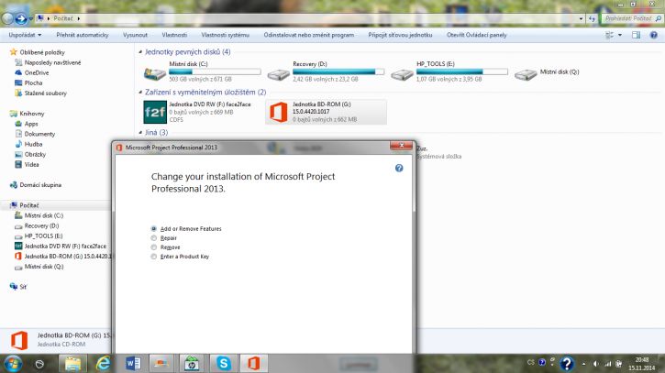Select Místní disk (C:) drive icon
The width and height of the screenshot is (665, 373).
[x=155, y=74]
